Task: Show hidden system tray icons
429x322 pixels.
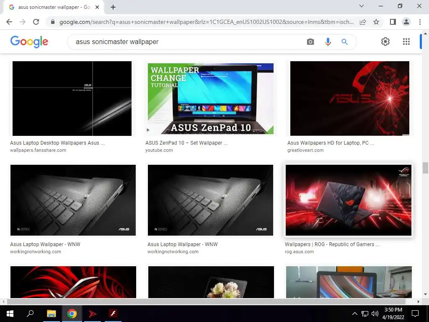Action: (x=354, y=314)
